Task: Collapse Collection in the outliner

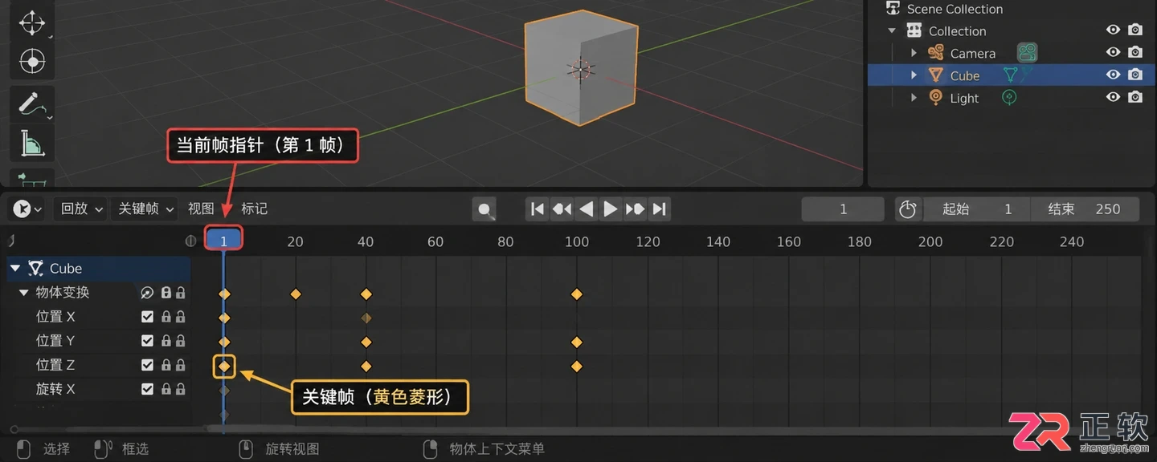Action: [x=892, y=30]
